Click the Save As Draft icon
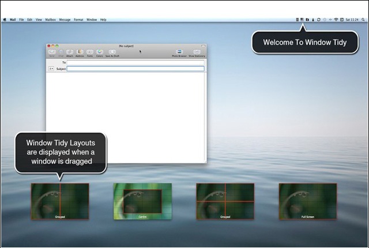Viewport: 369px width, 248px height. click(112, 52)
